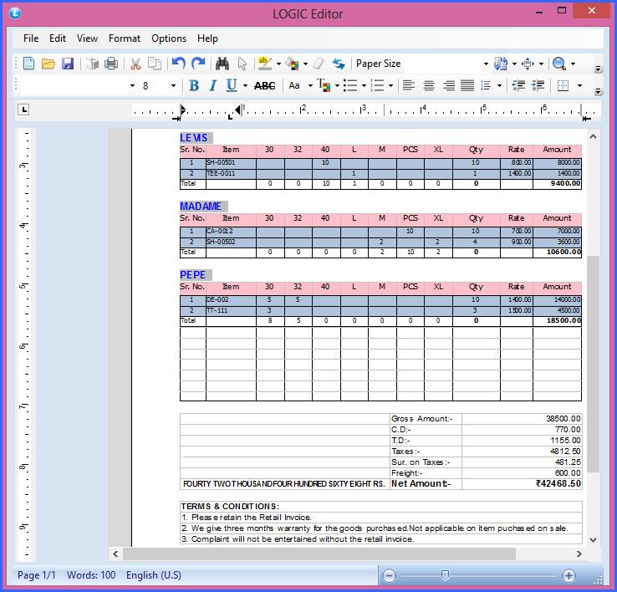Select the pointer cursor tool
Screen dimensions: 617x592
coord(242,64)
